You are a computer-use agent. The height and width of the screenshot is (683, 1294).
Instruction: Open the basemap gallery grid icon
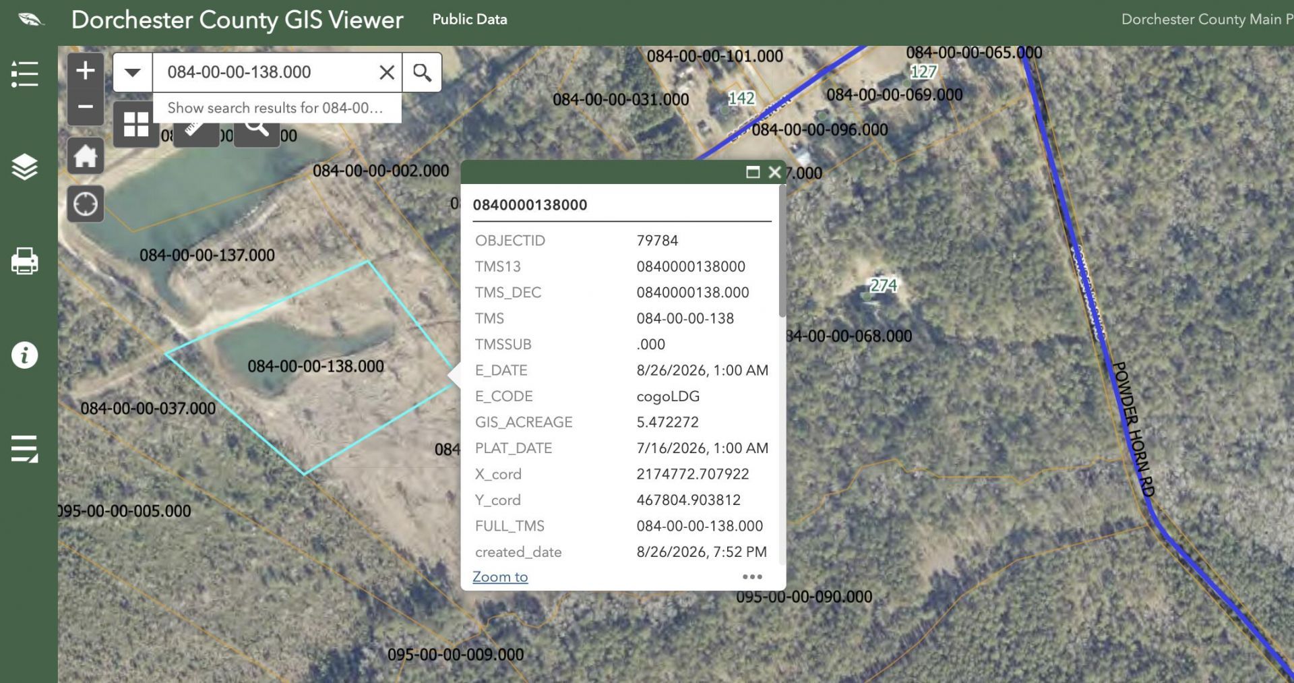pos(136,125)
